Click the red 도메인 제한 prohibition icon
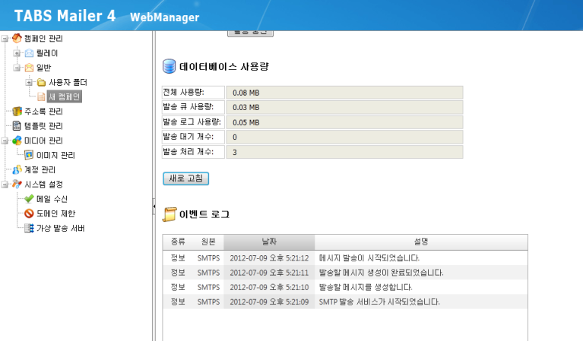This screenshot has height=341, width=583. coord(30,213)
